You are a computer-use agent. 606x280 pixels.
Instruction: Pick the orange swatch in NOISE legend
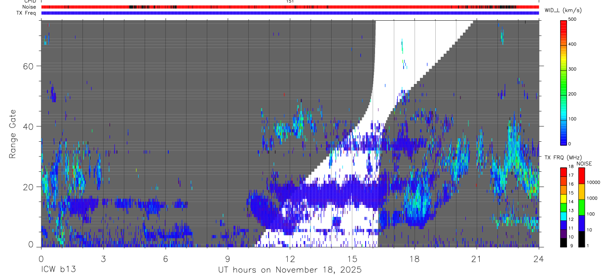point(581,191)
